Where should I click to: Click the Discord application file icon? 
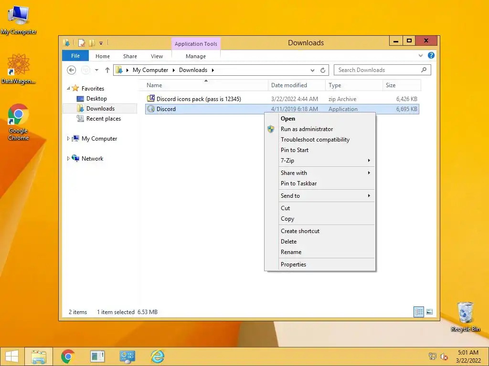[x=151, y=109]
